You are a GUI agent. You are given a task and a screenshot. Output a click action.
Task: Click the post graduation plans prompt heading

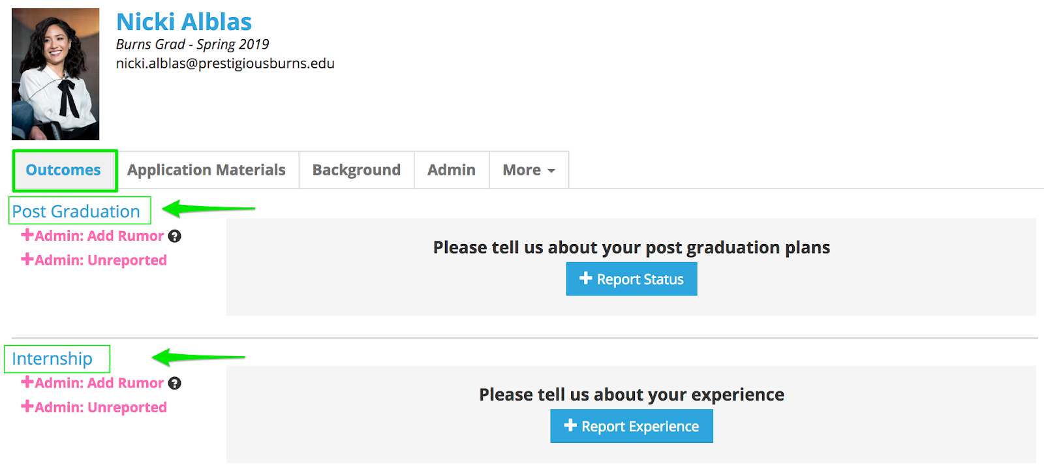click(631, 248)
